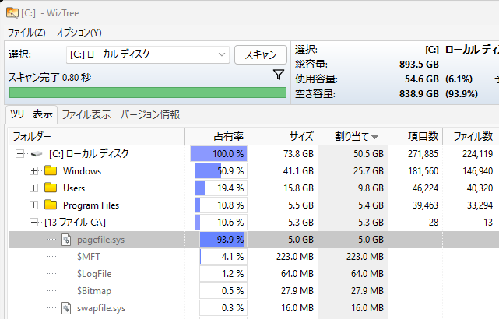Click the pagefile.sys file icon
This screenshot has width=499, height=319.
[67, 240]
